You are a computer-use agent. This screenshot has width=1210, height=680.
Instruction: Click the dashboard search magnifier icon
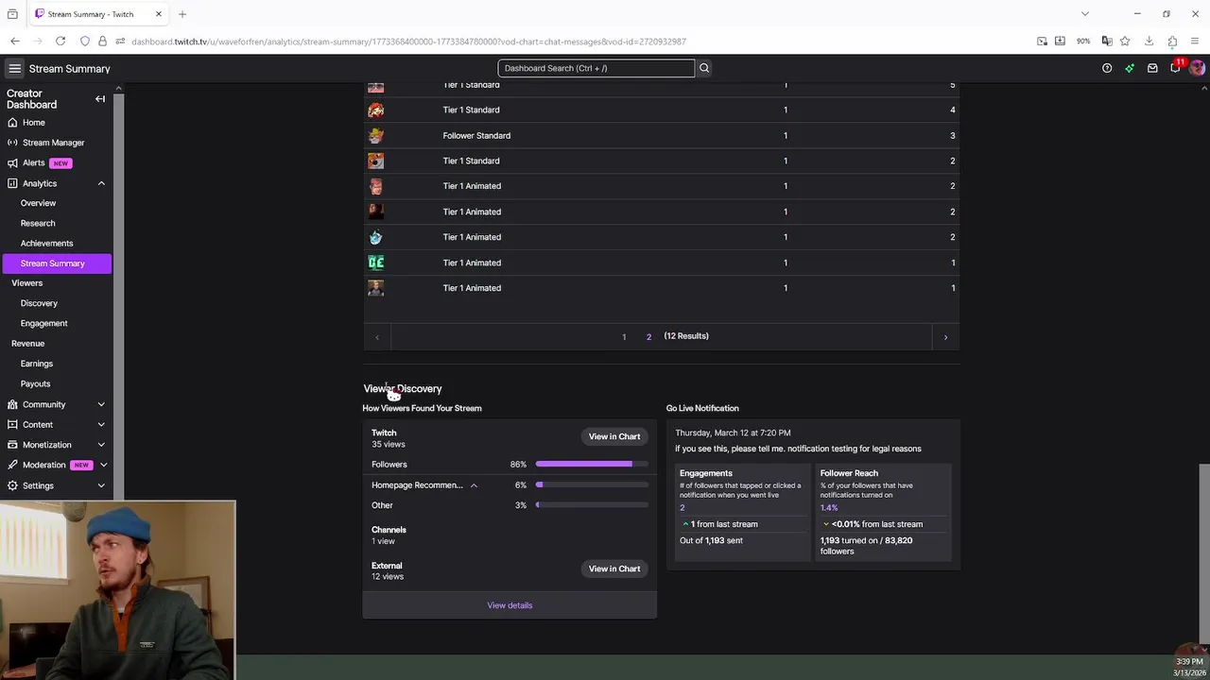704,68
